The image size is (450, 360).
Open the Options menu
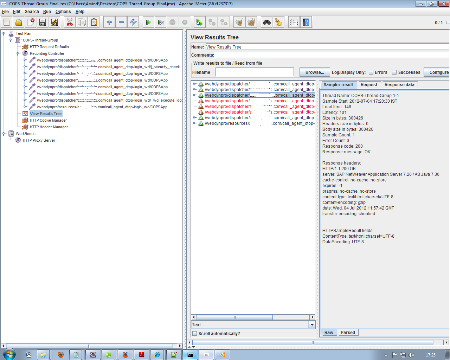click(x=63, y=12)
